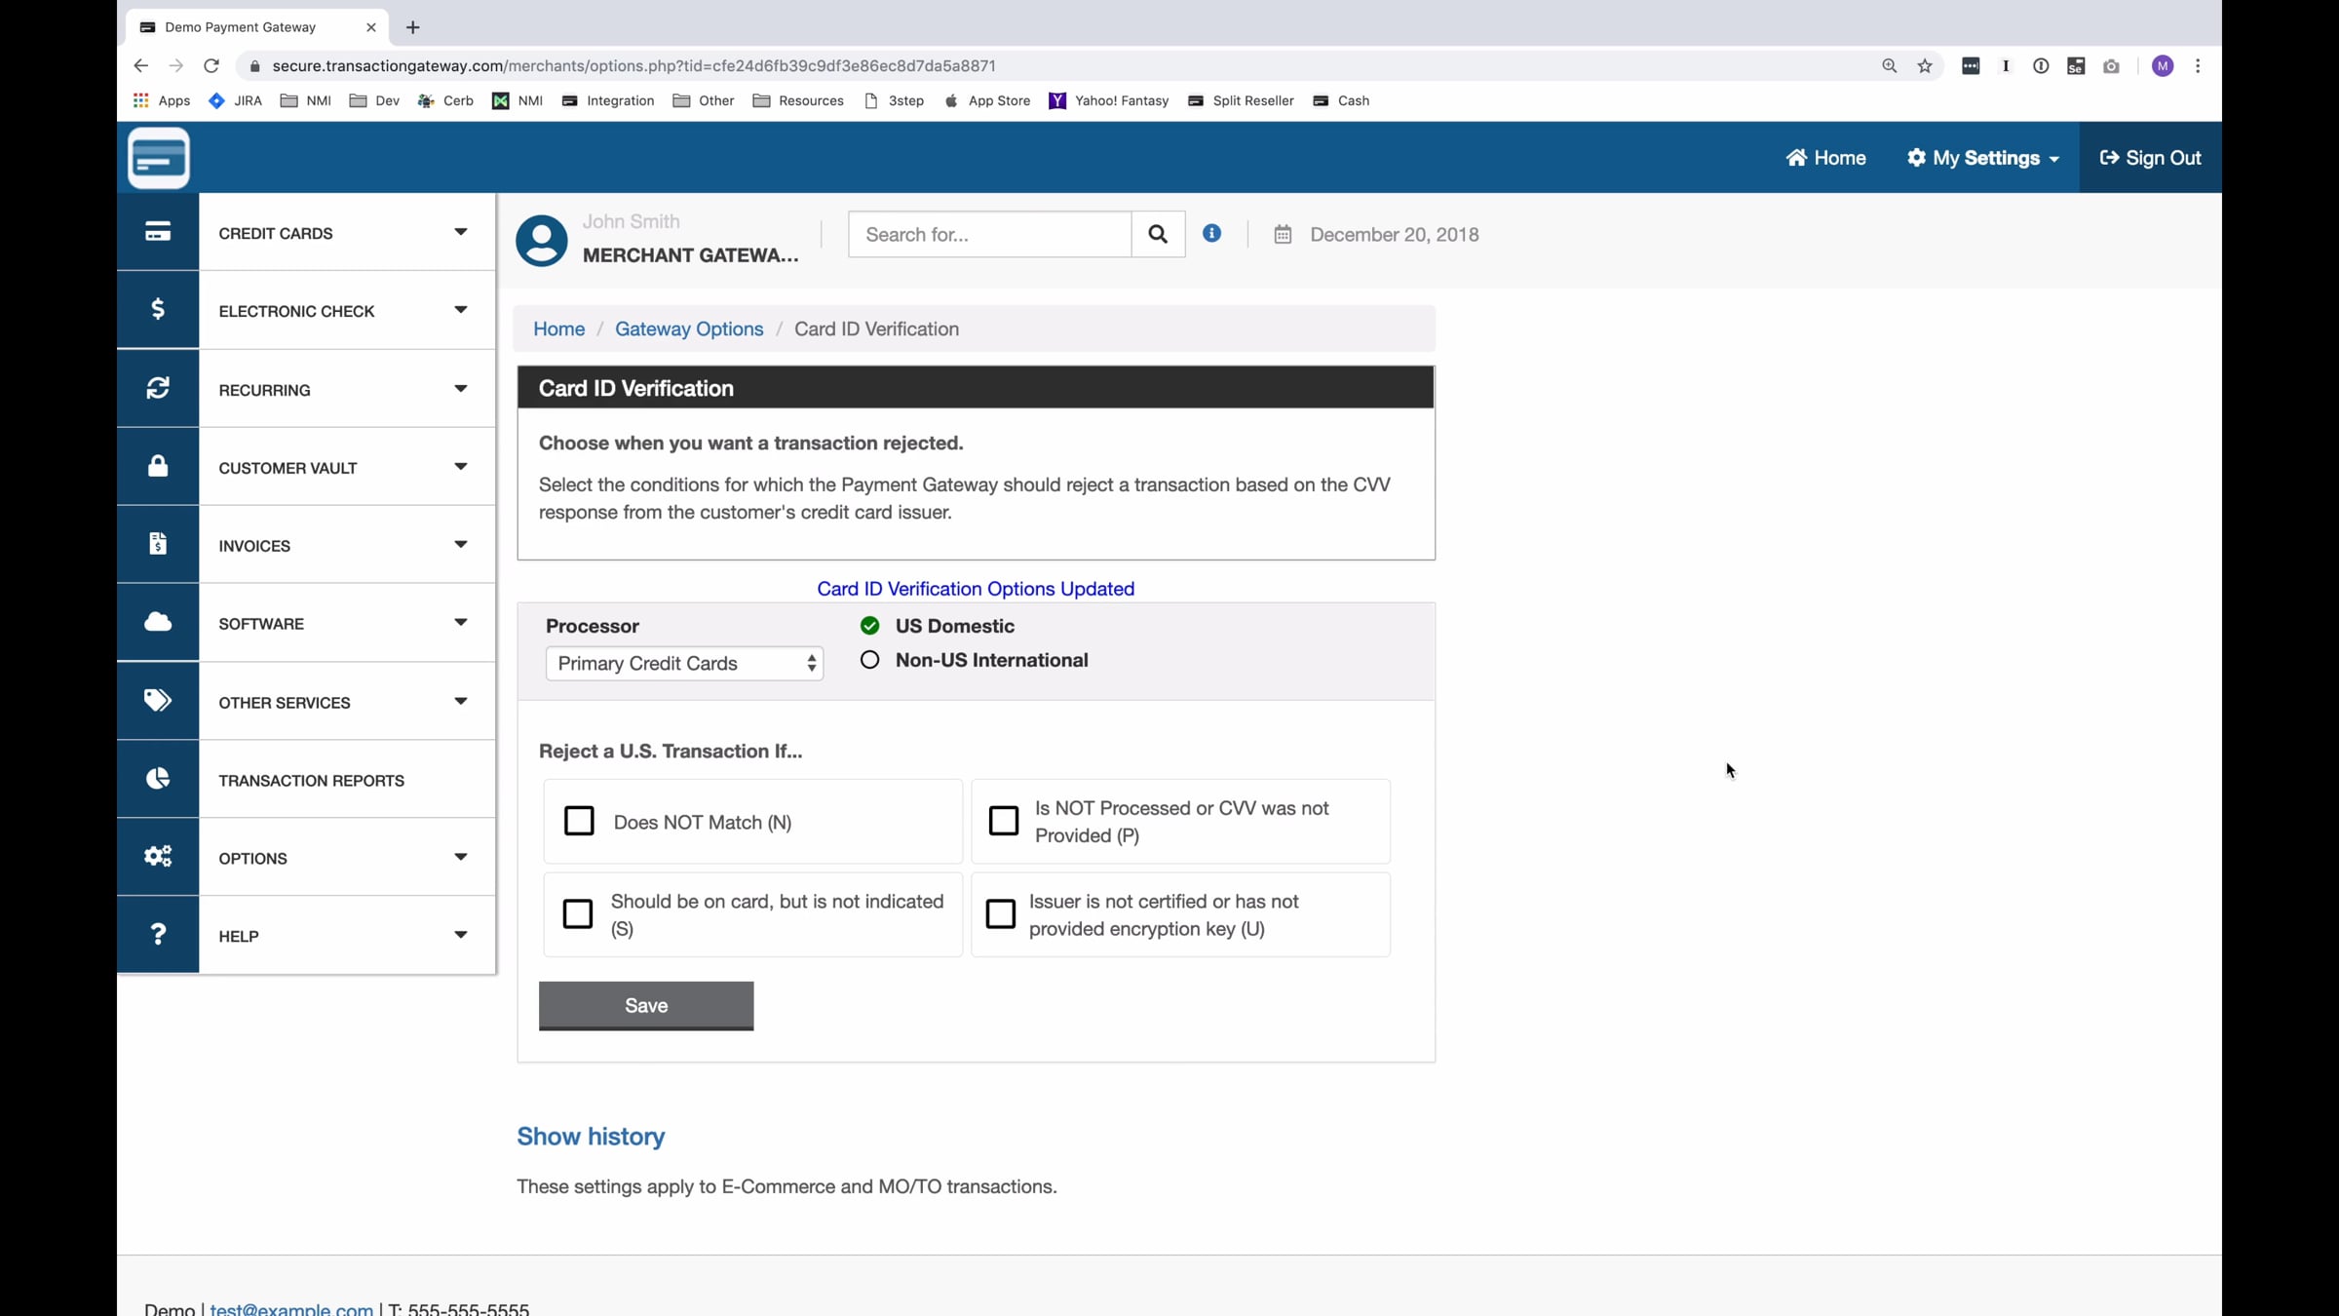Click the blue info icon beside search
This screenshot has width=2339, height=1316.
1211,233
